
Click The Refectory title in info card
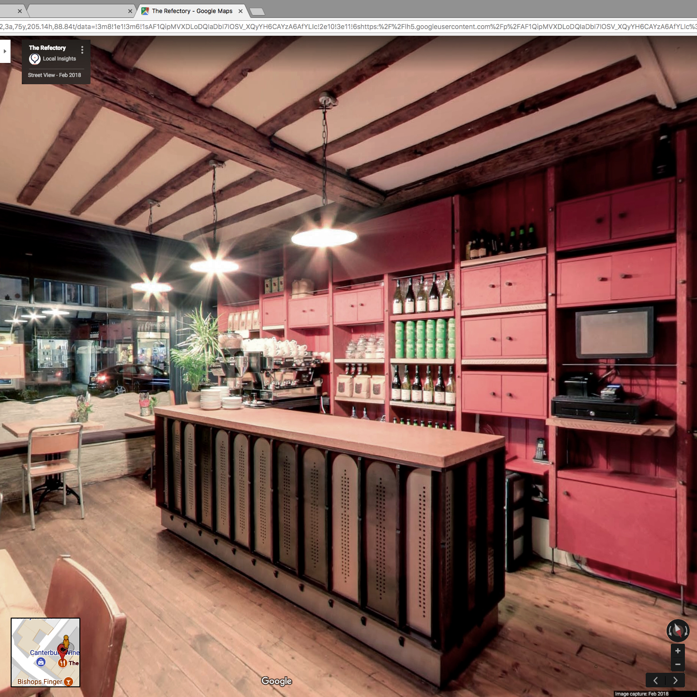(x=47, y=48)
